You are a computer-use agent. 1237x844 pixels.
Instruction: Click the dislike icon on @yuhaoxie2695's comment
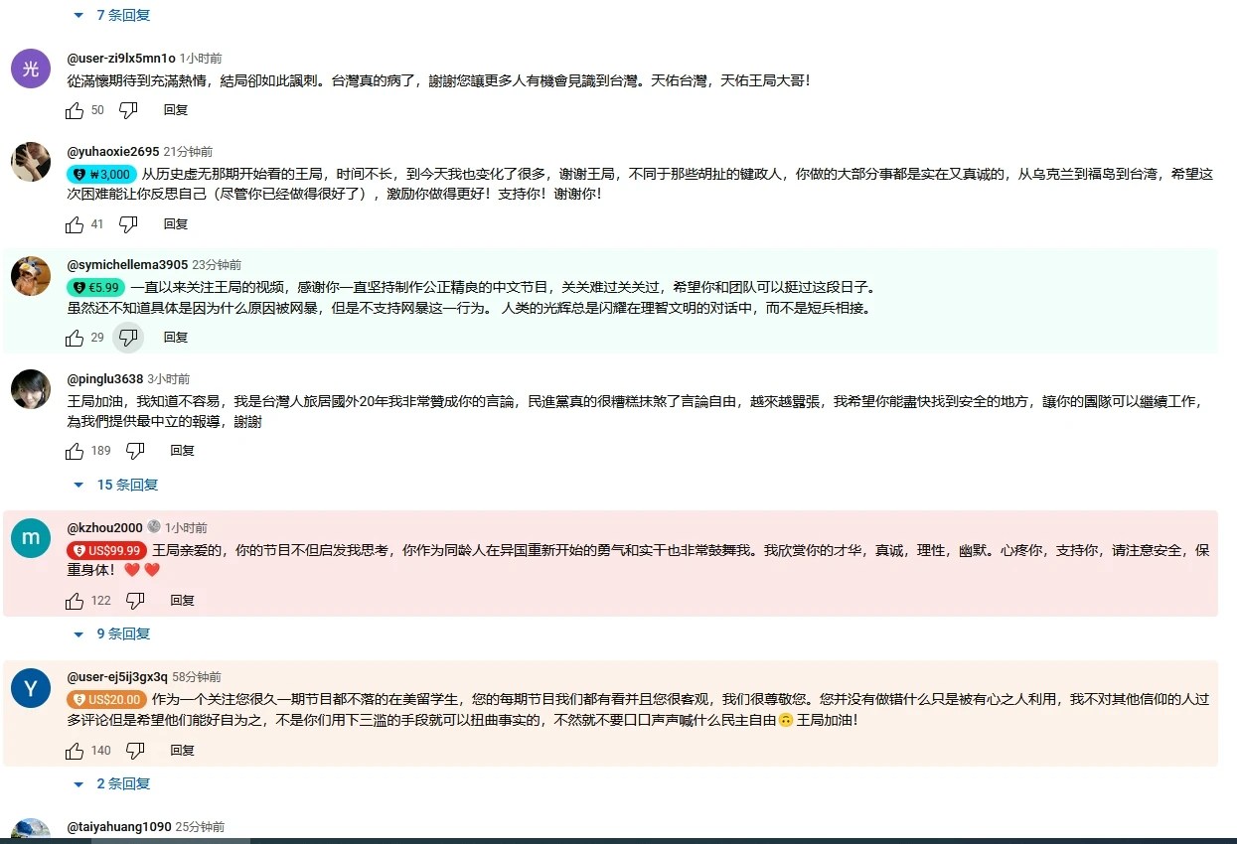pyautogui.click(x=128, y=224)
